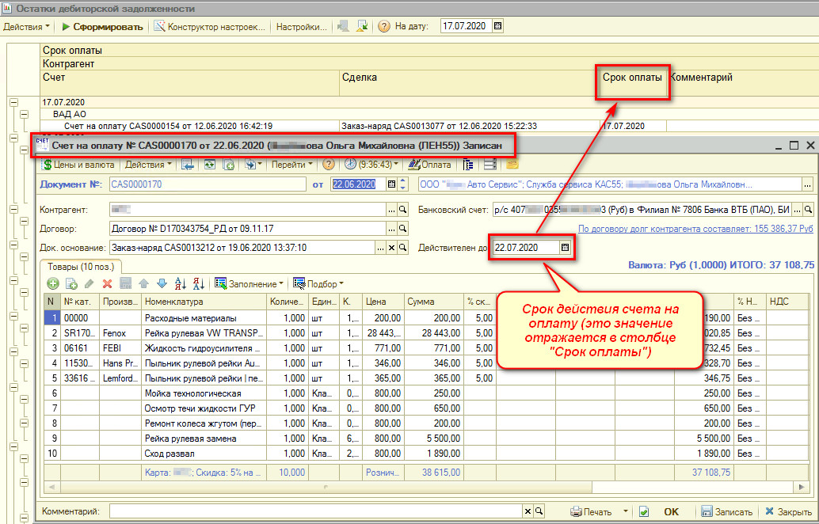Collapse the 17.07.2020 report group
The width and height of the screenshot is (819, 524).
13,103
